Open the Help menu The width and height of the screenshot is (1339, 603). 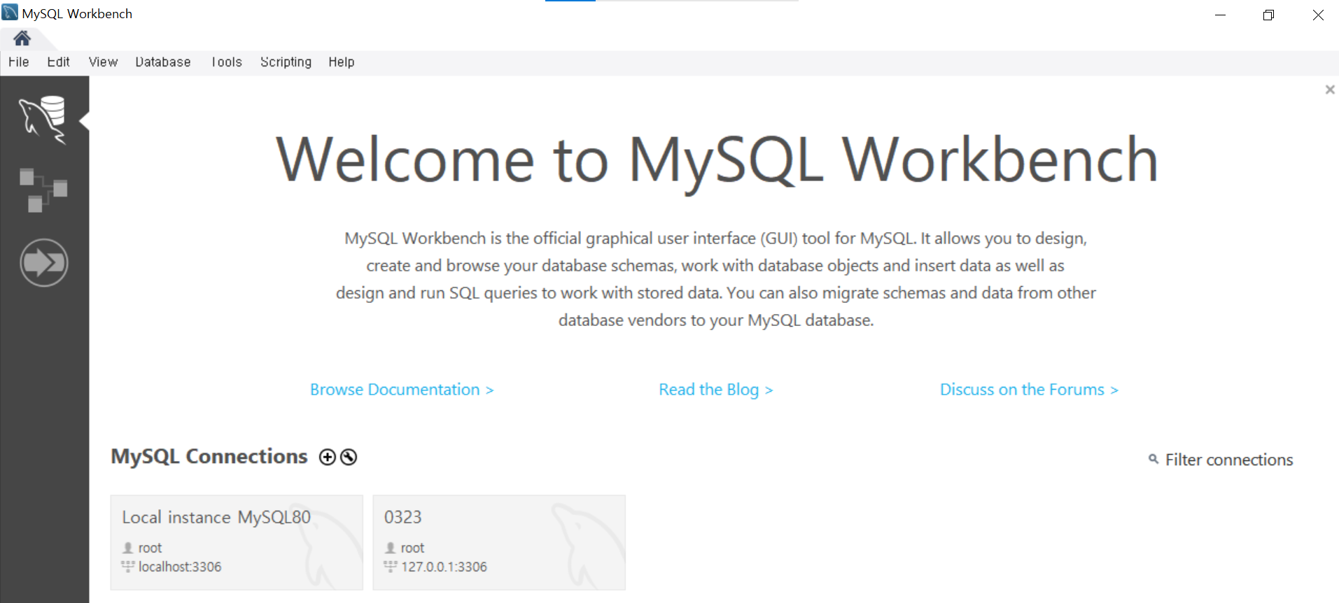(x=342, y=62)
